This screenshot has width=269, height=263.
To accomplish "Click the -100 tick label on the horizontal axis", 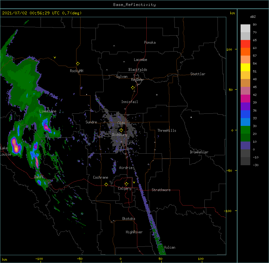I will [39, 259].
